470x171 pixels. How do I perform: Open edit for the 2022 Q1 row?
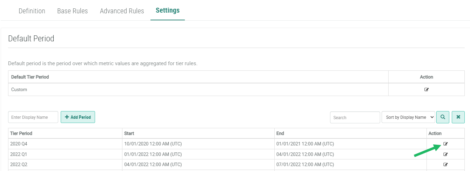[445, 154]
